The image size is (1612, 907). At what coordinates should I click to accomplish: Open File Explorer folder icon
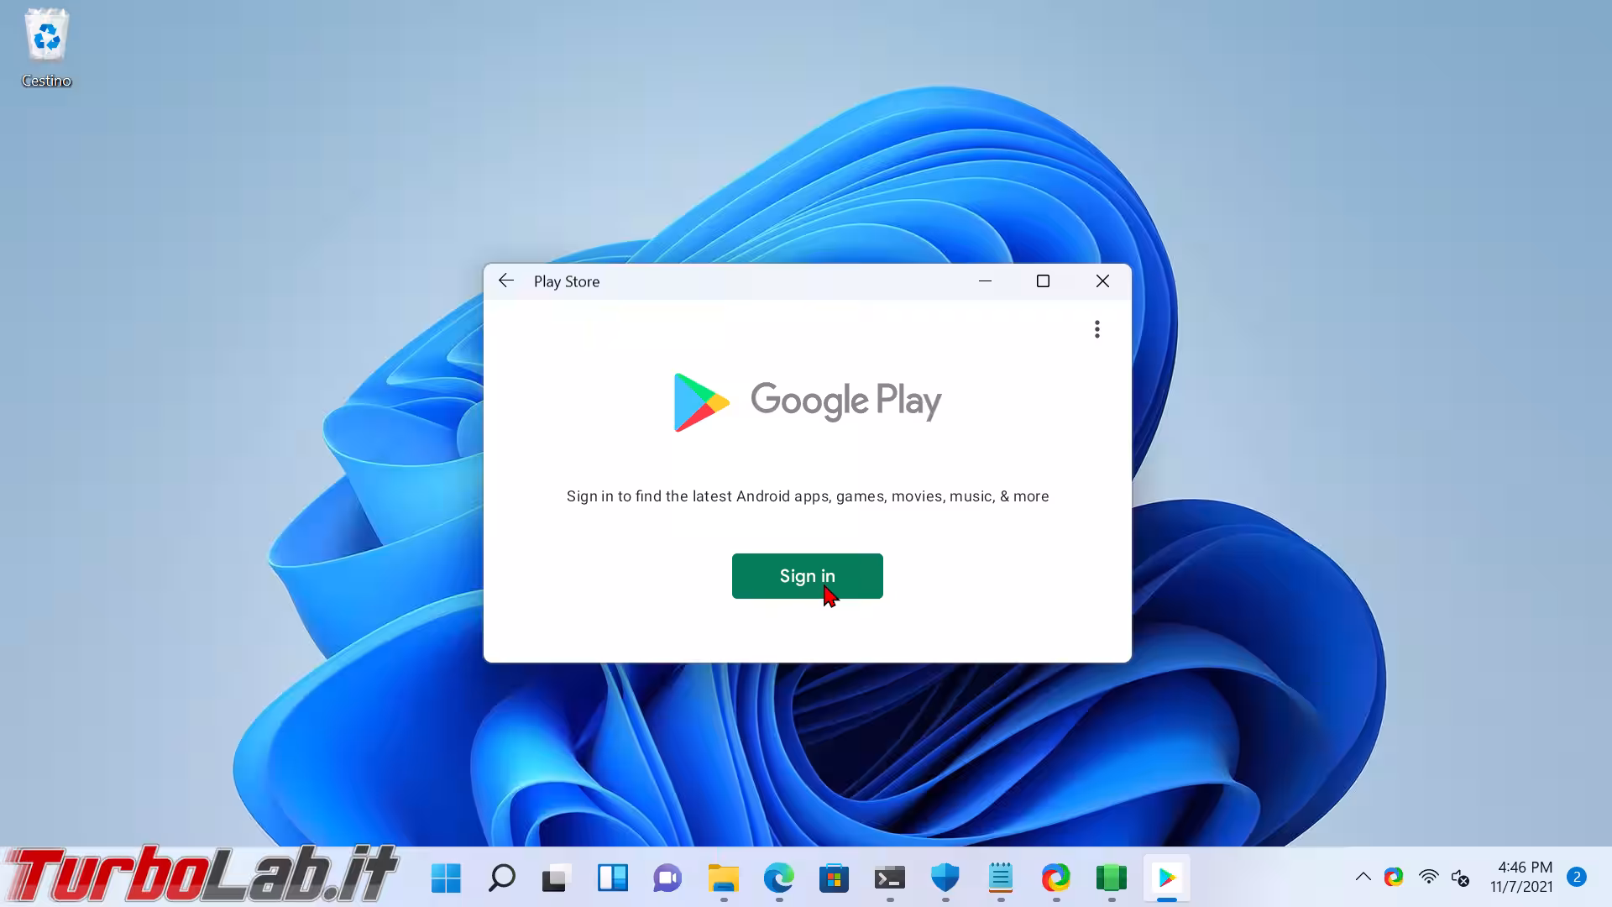click(x=723, y=878)
